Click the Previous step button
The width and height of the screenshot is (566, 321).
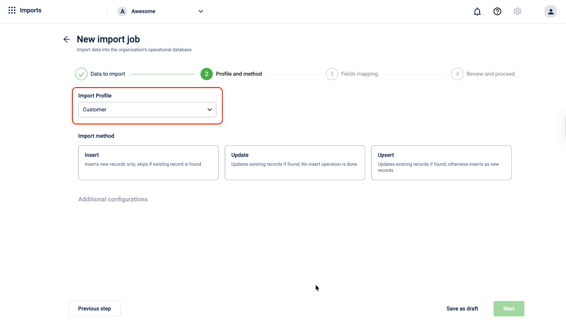[x=95, y=309]
